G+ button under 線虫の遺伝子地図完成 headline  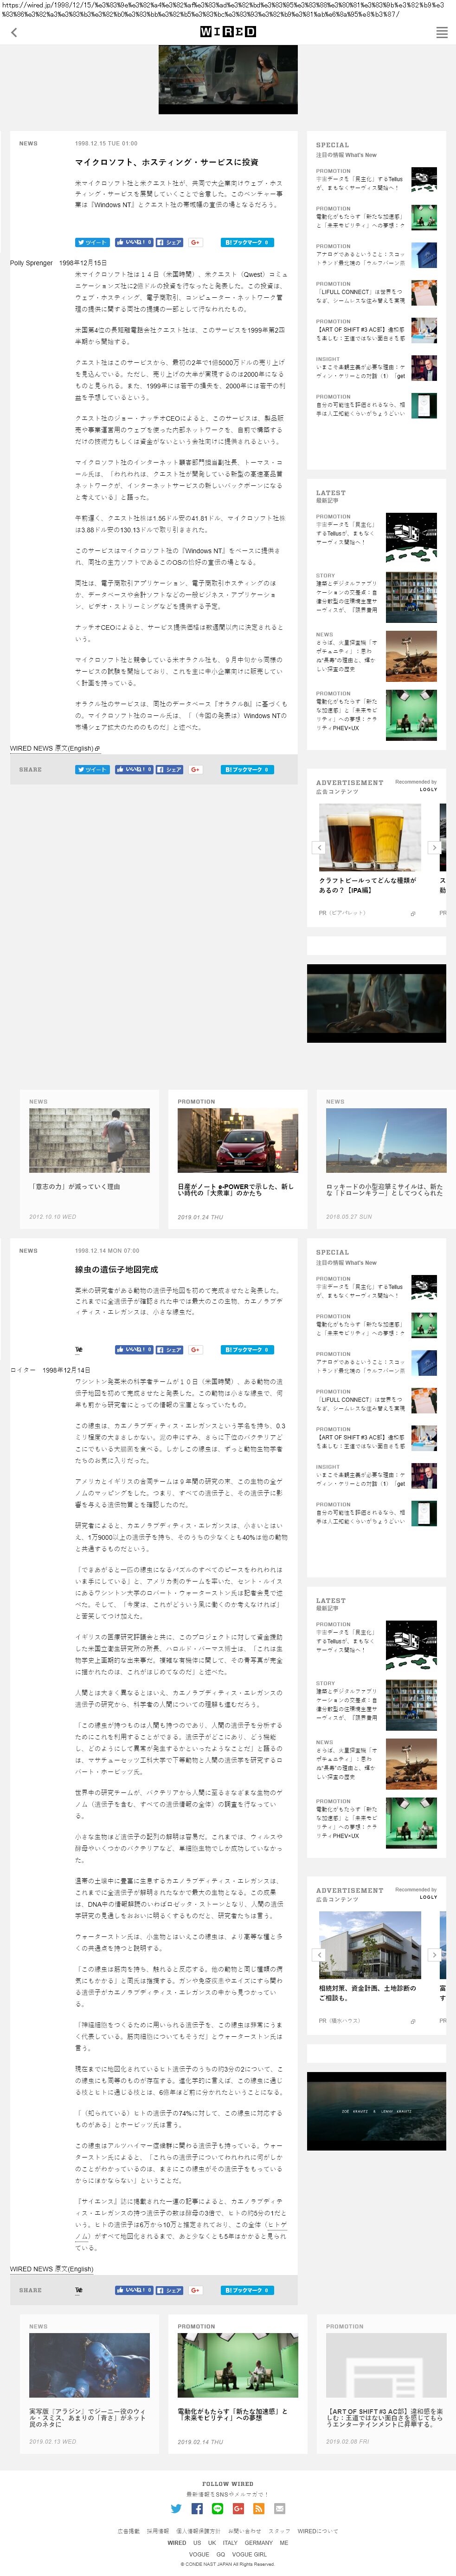coord(196,1349)
